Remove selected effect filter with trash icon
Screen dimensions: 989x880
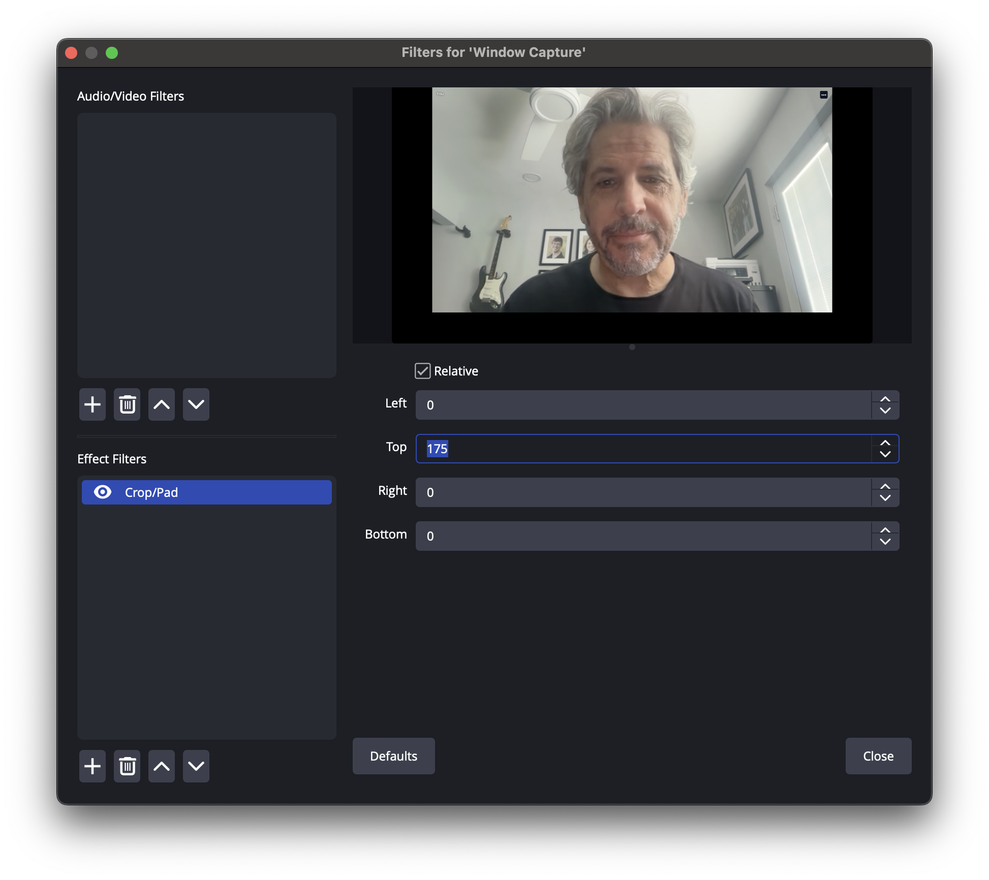[x=127, y=766]
